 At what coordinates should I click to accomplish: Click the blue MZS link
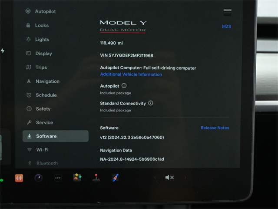227,27
